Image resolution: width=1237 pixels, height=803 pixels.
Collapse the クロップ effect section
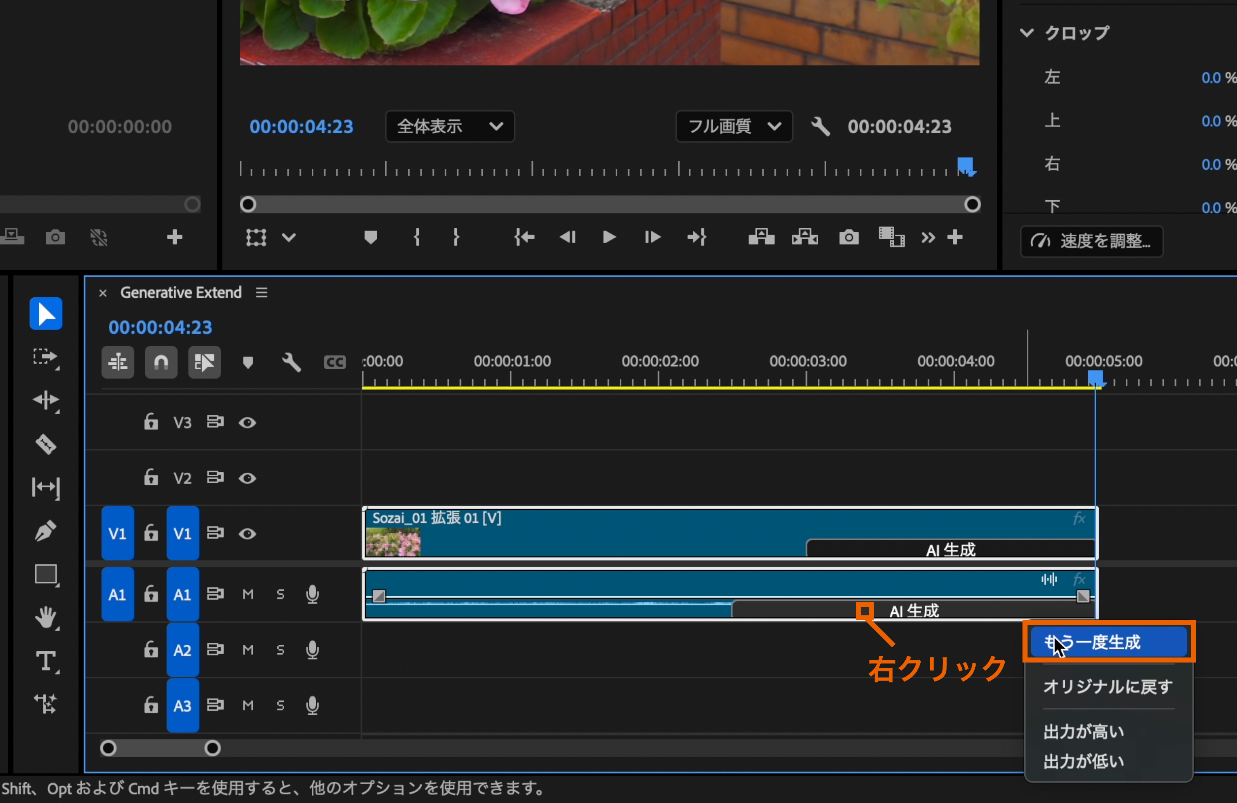(x=1026, y=33)
